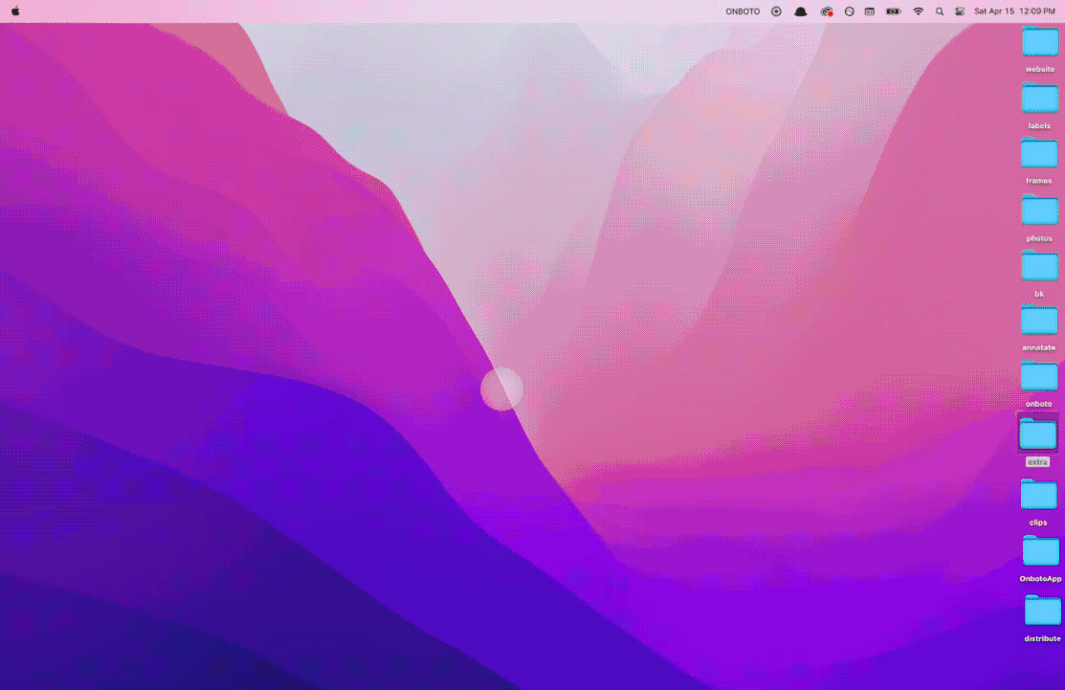Click the hat-shaped menu bar icon
Image resolution: width=1065 pixels, height=690 pixels.
[x=801, y=11]
